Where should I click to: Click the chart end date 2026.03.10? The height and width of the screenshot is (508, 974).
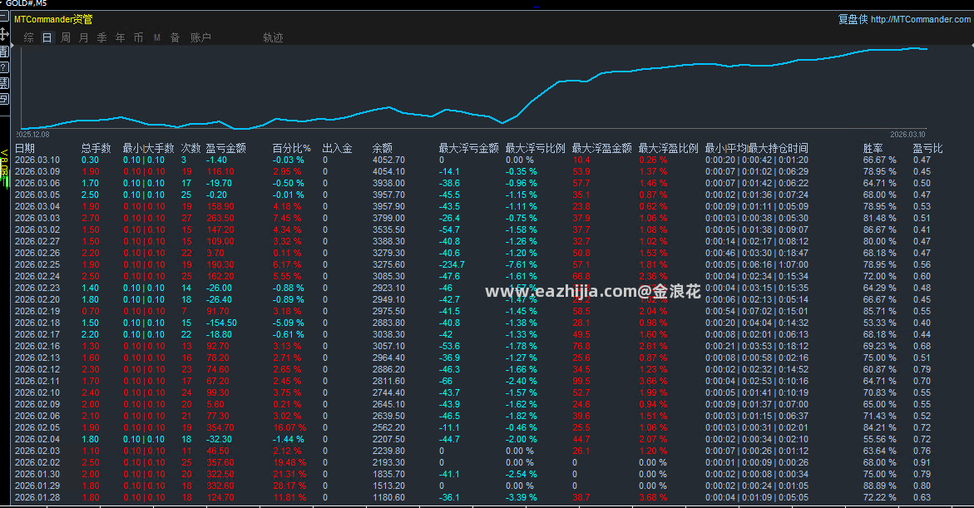pos(907,134)
